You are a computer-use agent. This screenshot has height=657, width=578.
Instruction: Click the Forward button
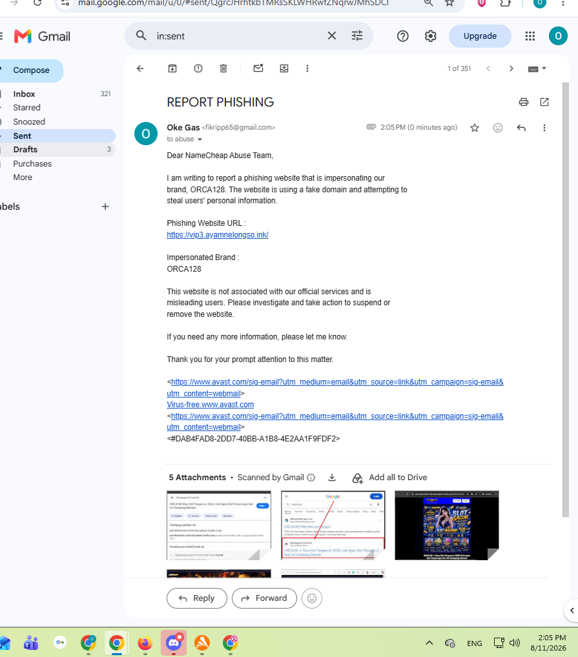coord(265,598)
